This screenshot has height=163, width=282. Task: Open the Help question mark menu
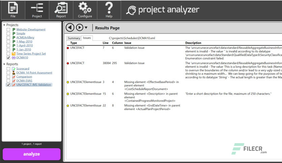point(109,10)
